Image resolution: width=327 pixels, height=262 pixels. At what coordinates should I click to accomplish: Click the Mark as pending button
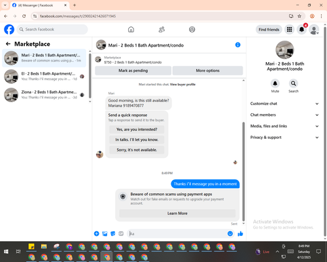pos(133,71)
